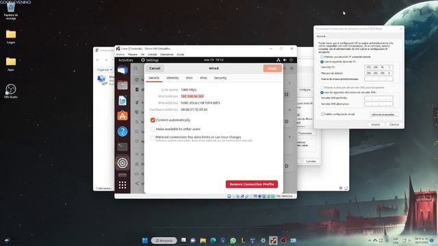Open the Settings gear in Windows taskbar
438x246 pixels.
point(263,241)
